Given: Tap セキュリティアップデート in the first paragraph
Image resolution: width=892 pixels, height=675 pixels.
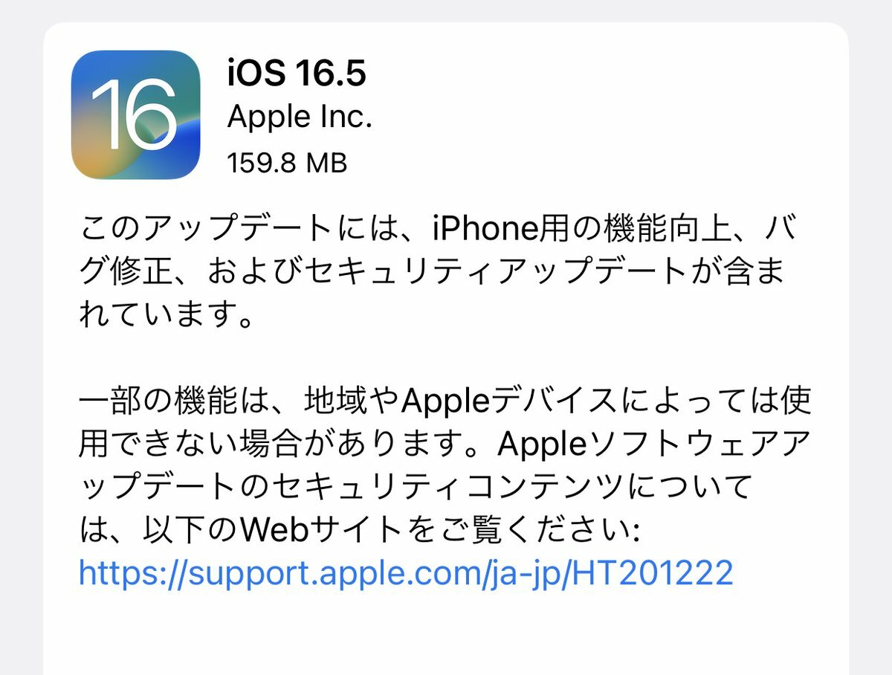Looking at the screenshot, I should pyautogui.click(x=496, y=273).
